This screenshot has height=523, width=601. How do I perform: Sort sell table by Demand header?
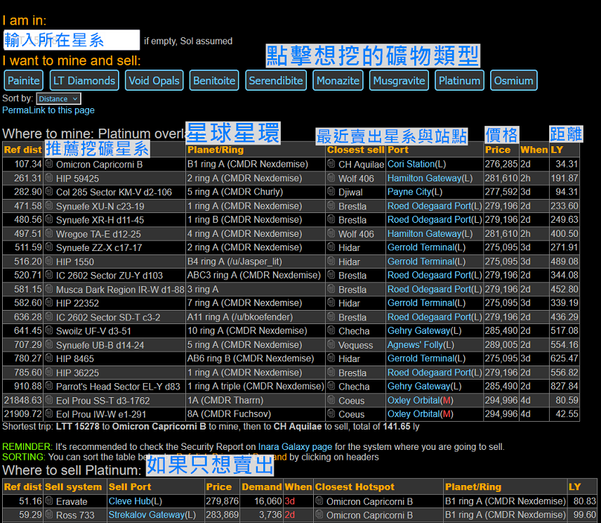262,487
